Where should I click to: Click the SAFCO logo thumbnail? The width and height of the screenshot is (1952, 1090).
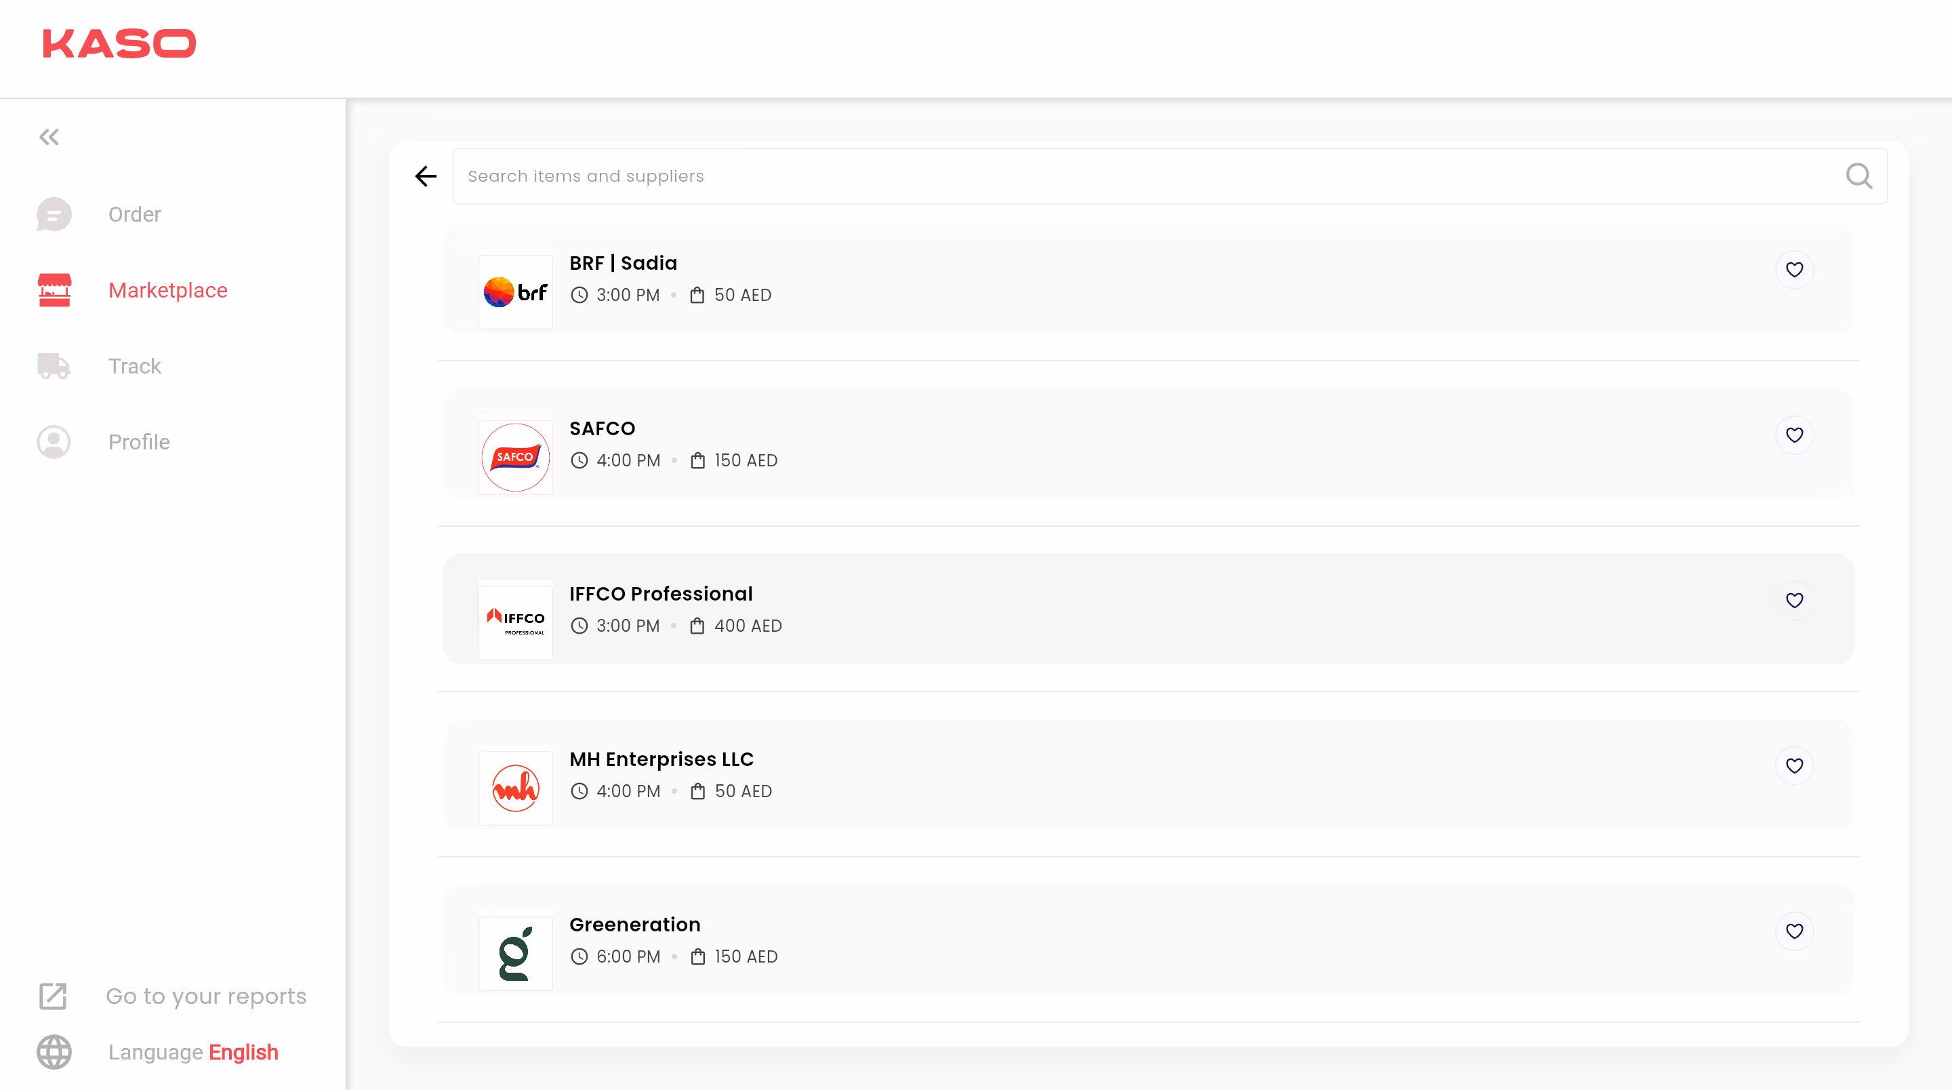point(515,457)
